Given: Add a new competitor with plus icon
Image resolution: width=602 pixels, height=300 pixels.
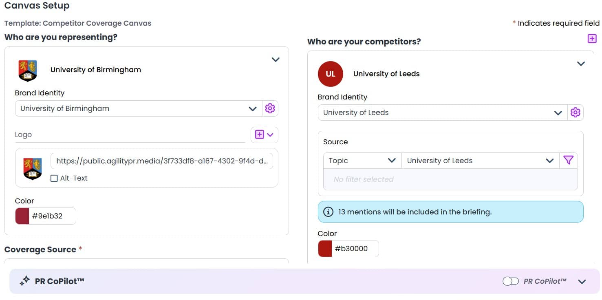Looking at the screenshot, I should coord(592,38).
